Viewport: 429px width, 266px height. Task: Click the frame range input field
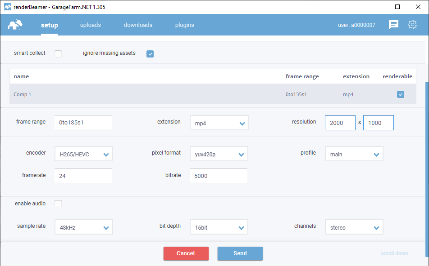83,122
